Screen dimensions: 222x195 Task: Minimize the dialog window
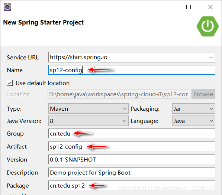tap(167, 7)
